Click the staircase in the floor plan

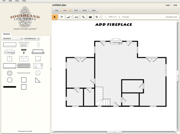click(x=103, y=96)
